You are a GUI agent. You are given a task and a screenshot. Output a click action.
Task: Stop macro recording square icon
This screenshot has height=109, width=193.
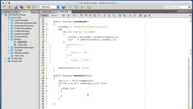point(135,15)
